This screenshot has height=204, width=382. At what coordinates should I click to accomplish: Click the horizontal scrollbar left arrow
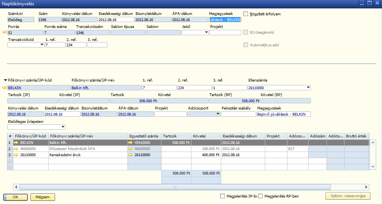16,187
